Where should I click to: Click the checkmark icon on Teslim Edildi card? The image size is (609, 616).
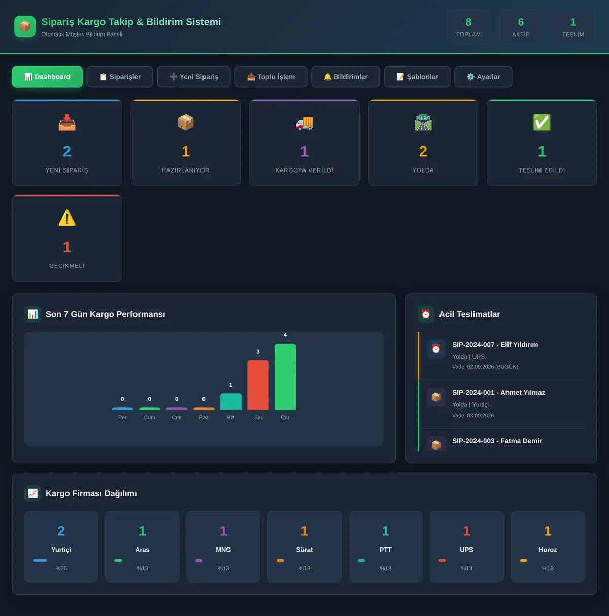pos(542,122)
